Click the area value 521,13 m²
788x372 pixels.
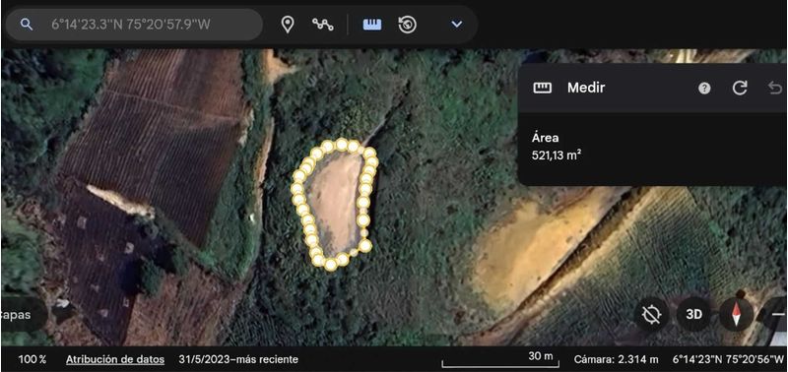557,155
